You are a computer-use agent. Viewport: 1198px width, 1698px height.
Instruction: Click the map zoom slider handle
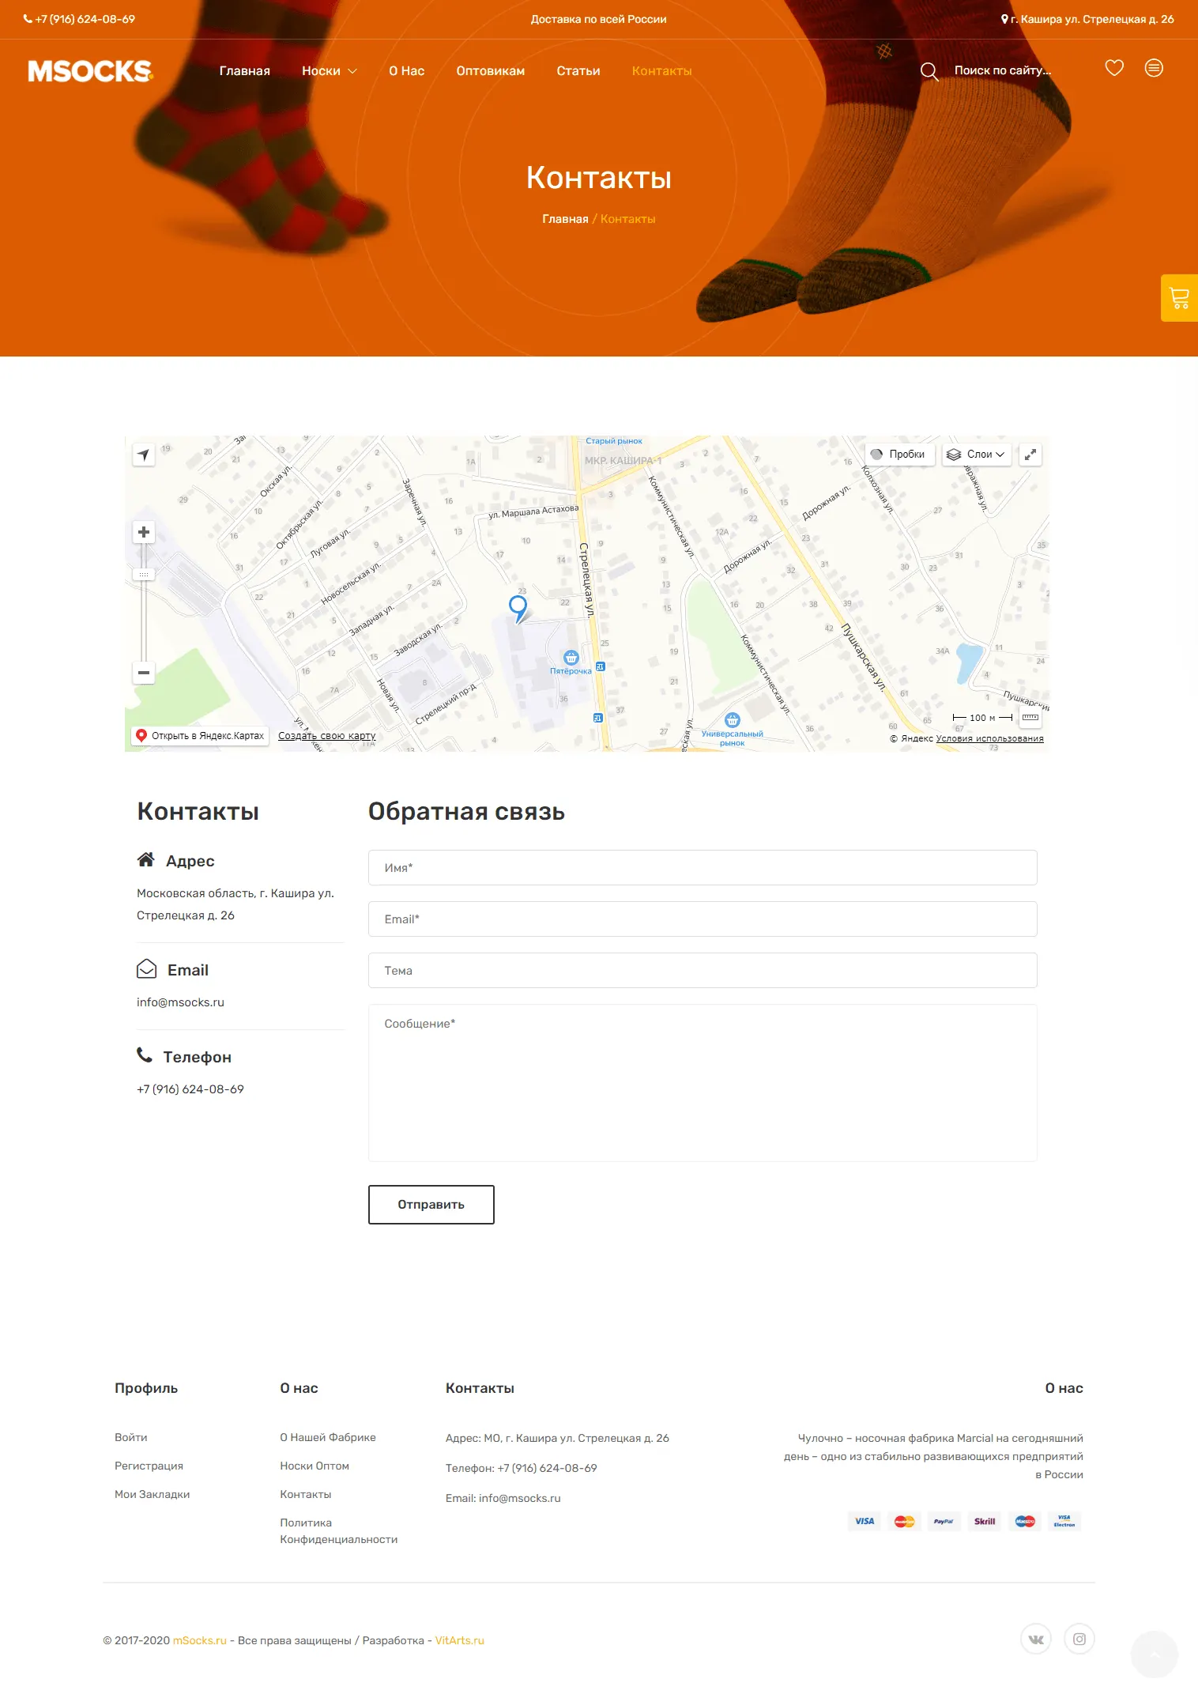144,575
